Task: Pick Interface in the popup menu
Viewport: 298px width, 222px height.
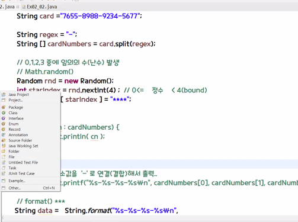Action: point(16,118)
